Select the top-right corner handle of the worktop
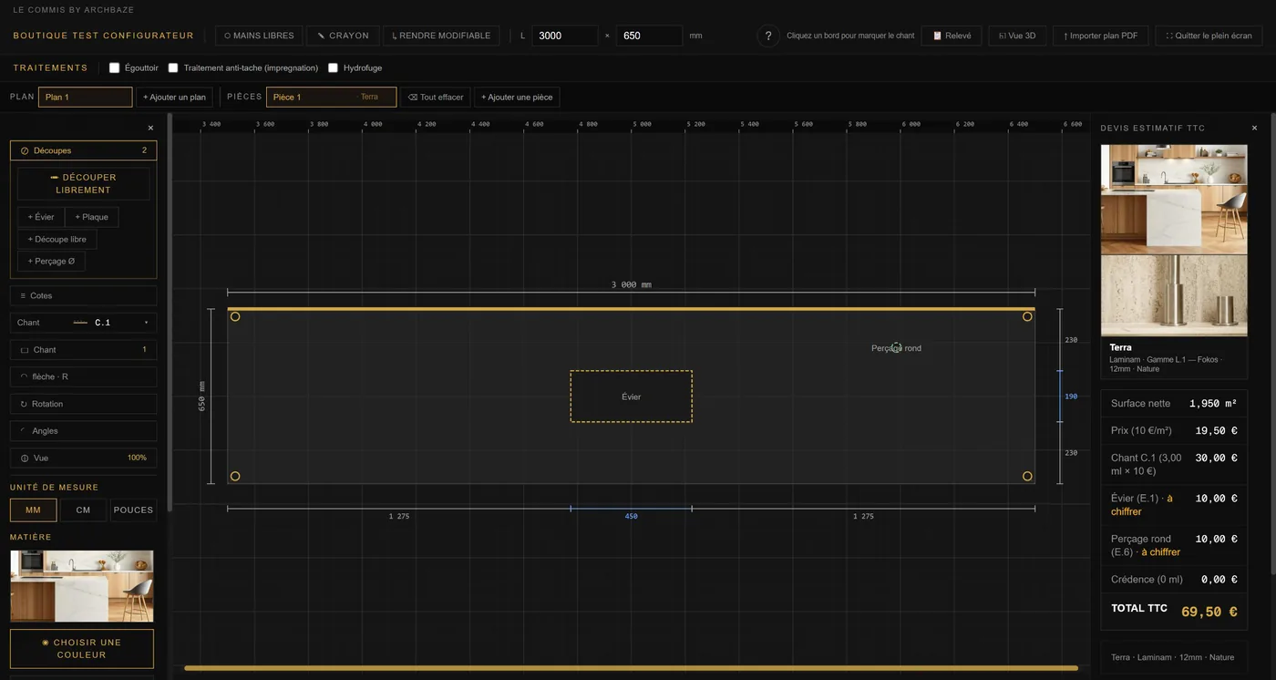1276x680 pixels. coord(1027,316)
